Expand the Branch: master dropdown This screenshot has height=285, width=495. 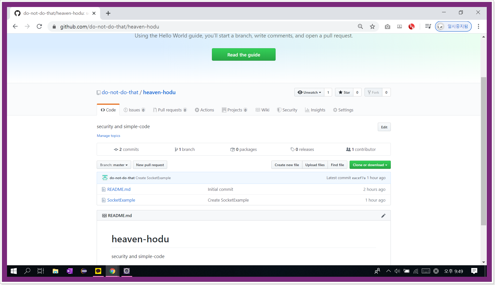114,165
